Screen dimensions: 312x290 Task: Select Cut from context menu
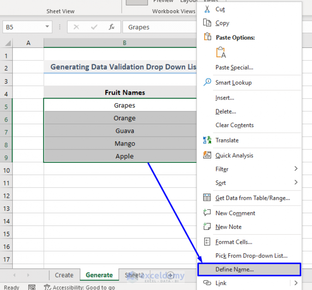pyautogui.click(x=220, y=9)
